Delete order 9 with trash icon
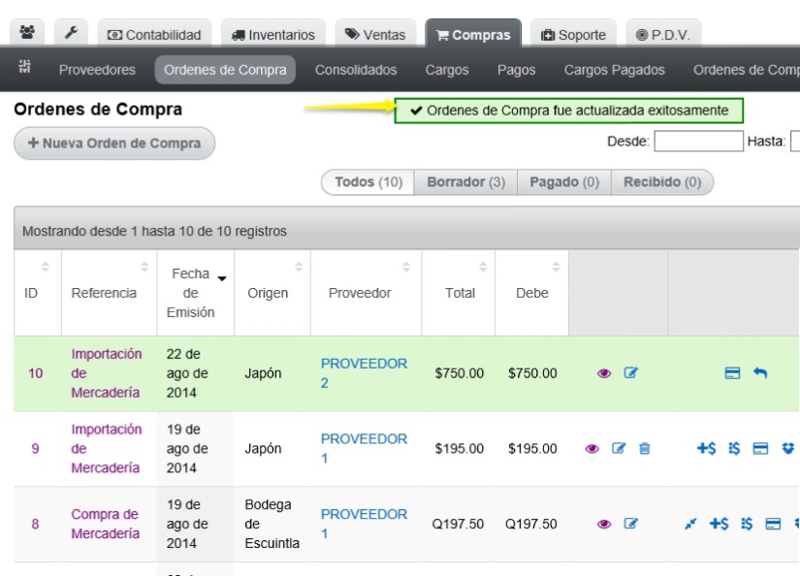This screenshot has width=800, height=576. [x=645, y=448]
